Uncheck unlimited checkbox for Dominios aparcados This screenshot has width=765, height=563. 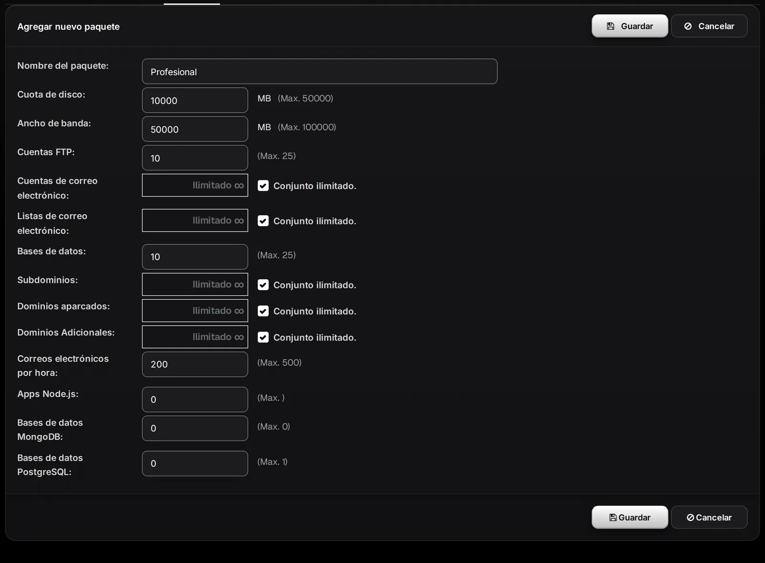[263, 311]
